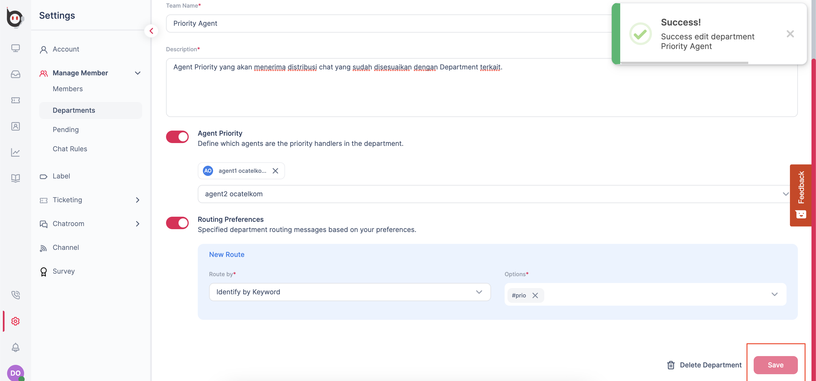Go to Members under Manage Member
Image resolution: width=816 pixels, height=381 pixels.
(x=67, y=89)
